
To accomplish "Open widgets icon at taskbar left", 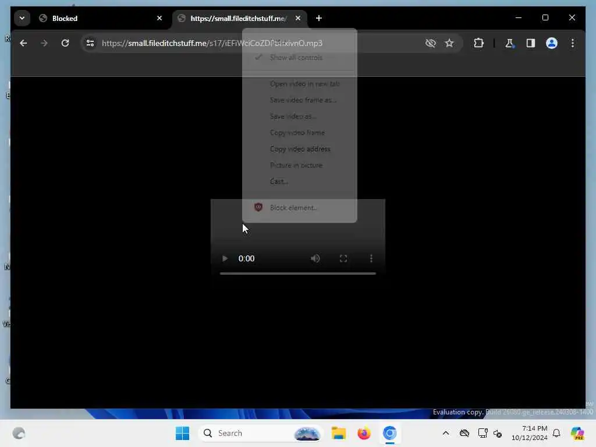I will (x=19, y=433).
